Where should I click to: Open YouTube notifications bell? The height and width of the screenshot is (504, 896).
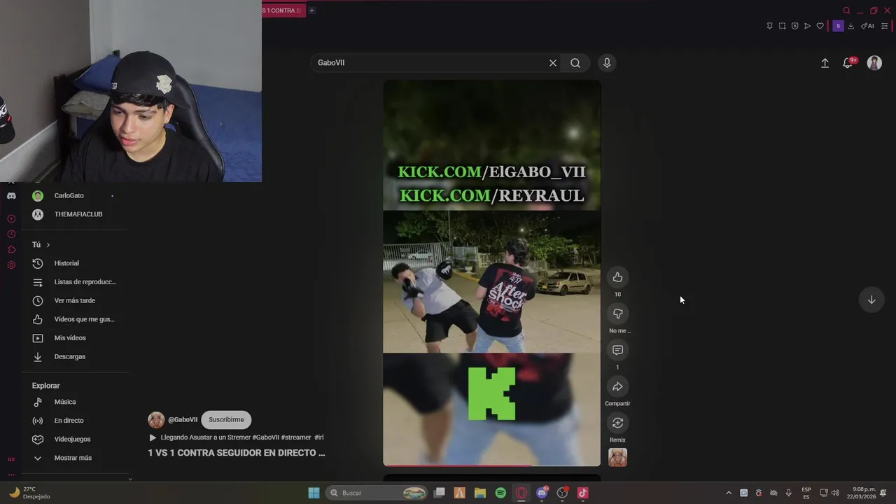[x=848, y=63]
